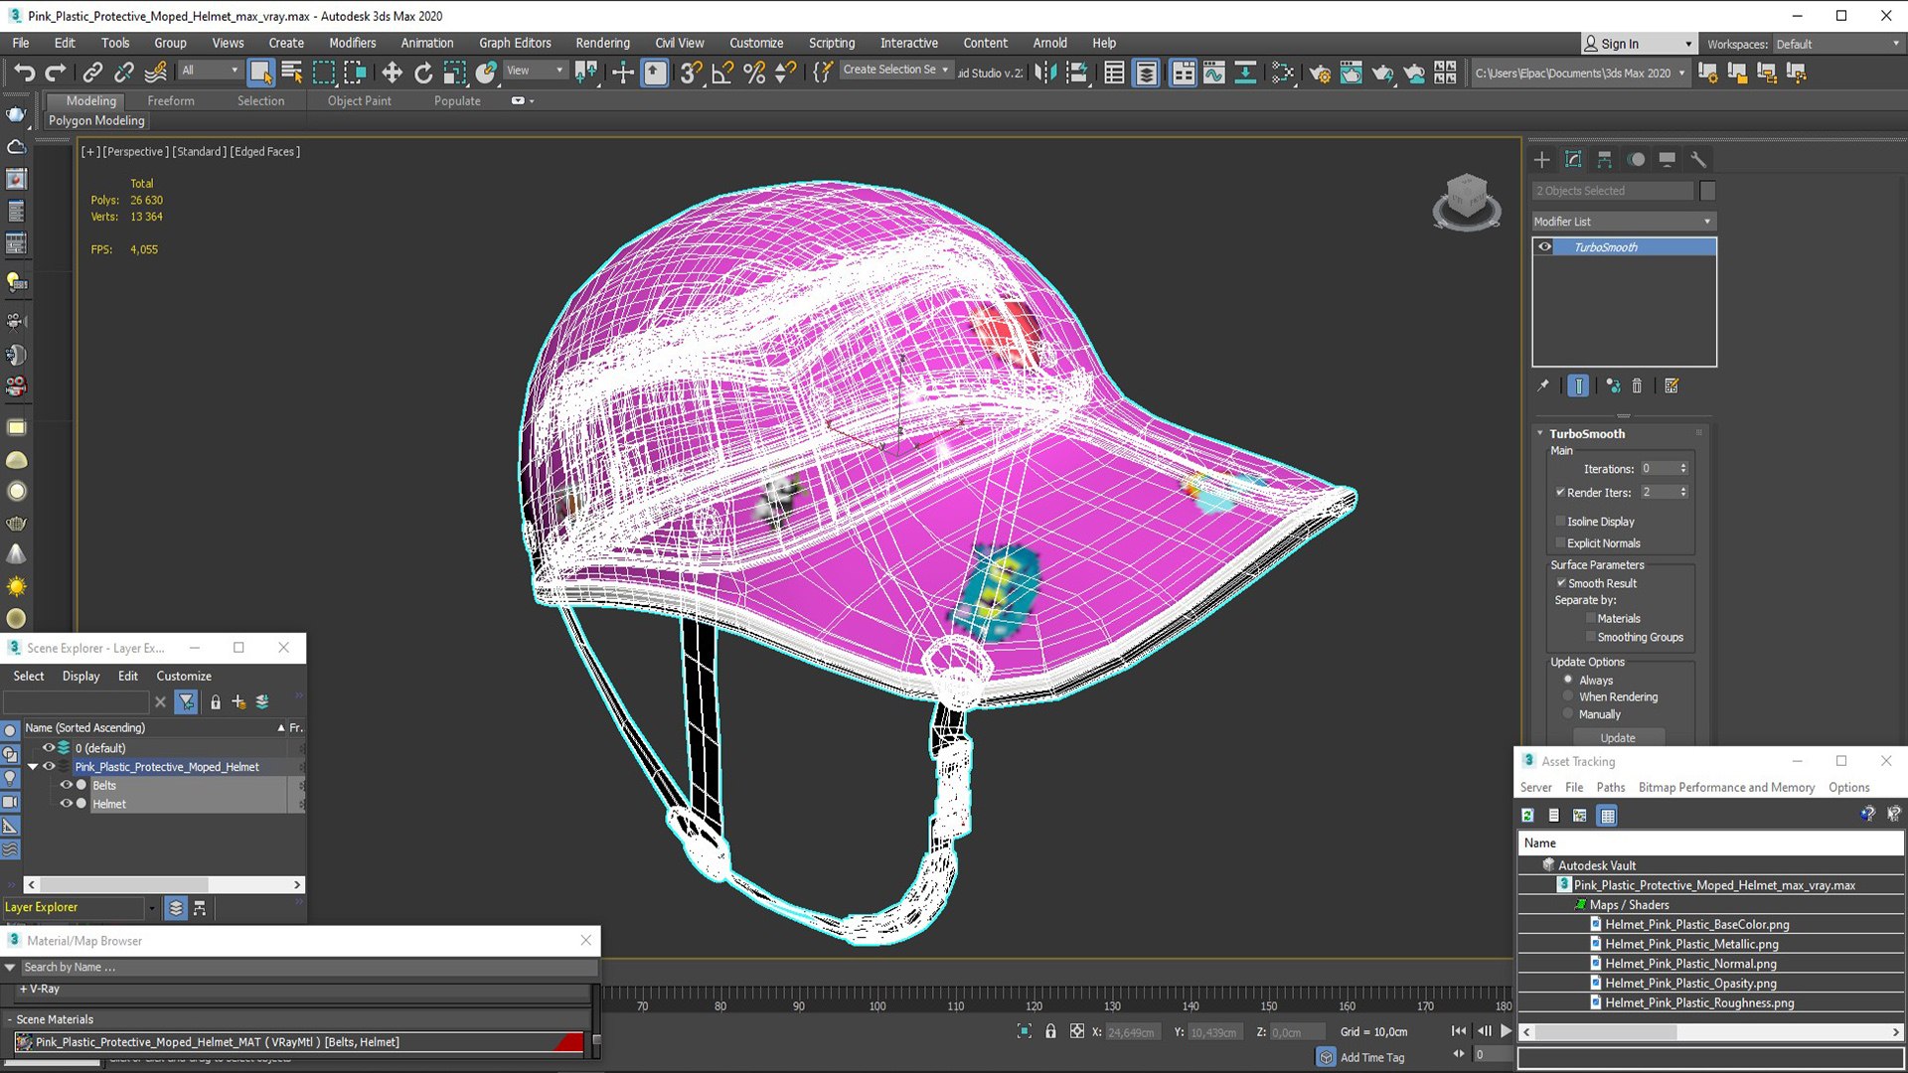Hide the Belts layer object eye
Image resolution: width=1908 pixels, height=1073 pixels.
66,785
